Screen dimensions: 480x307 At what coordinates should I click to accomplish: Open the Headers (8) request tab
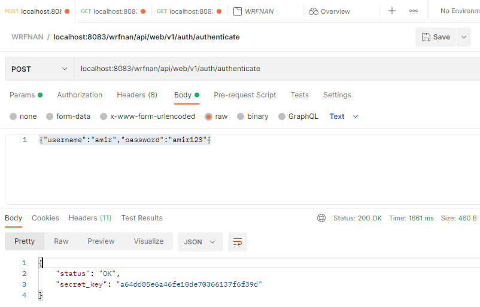pyautogui.click(x=137, y=95)
